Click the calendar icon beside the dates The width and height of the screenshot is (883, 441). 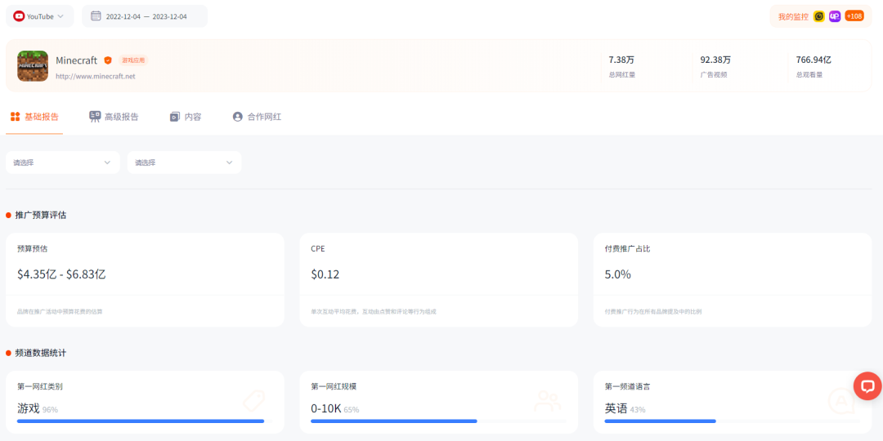click(x=96, y=16)
